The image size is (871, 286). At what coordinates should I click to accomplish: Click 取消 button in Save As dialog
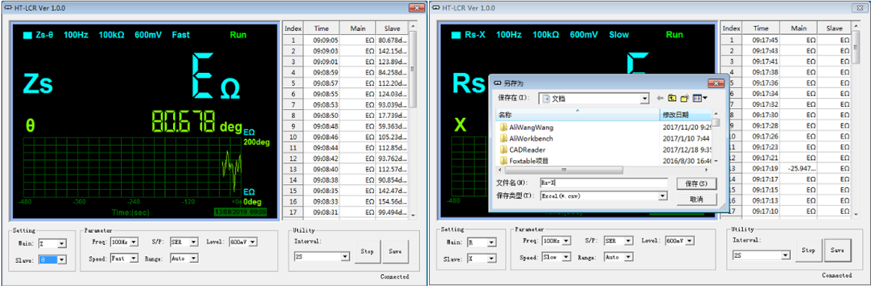click(x=696, y=199)
